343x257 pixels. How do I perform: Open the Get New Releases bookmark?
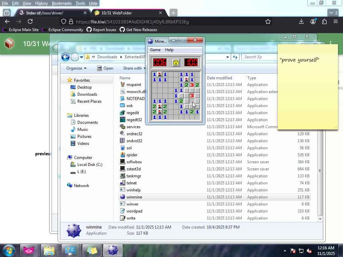[139, 30]
